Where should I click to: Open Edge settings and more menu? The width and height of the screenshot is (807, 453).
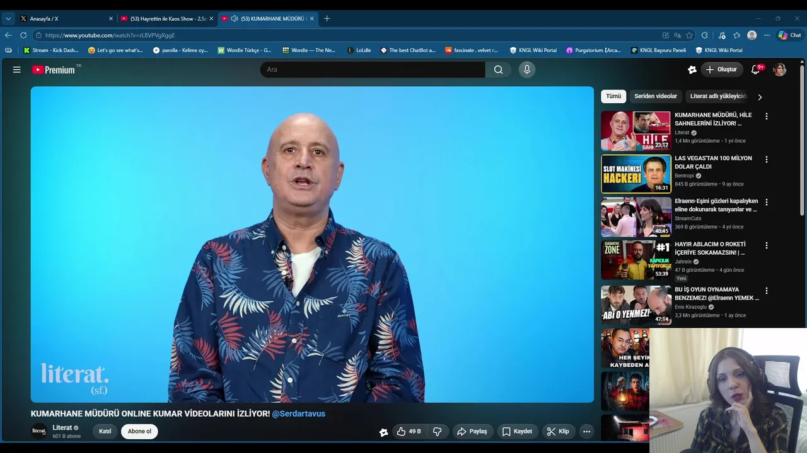pos(767,35)
